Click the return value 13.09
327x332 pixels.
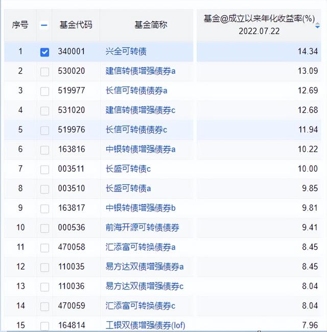click(308, 71)
